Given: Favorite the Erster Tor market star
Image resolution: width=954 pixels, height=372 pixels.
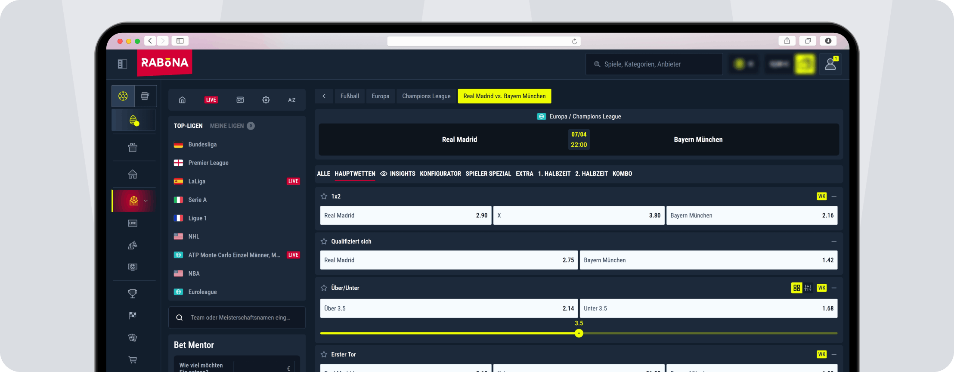Looking at the screenshot, I should click(324, 354).
